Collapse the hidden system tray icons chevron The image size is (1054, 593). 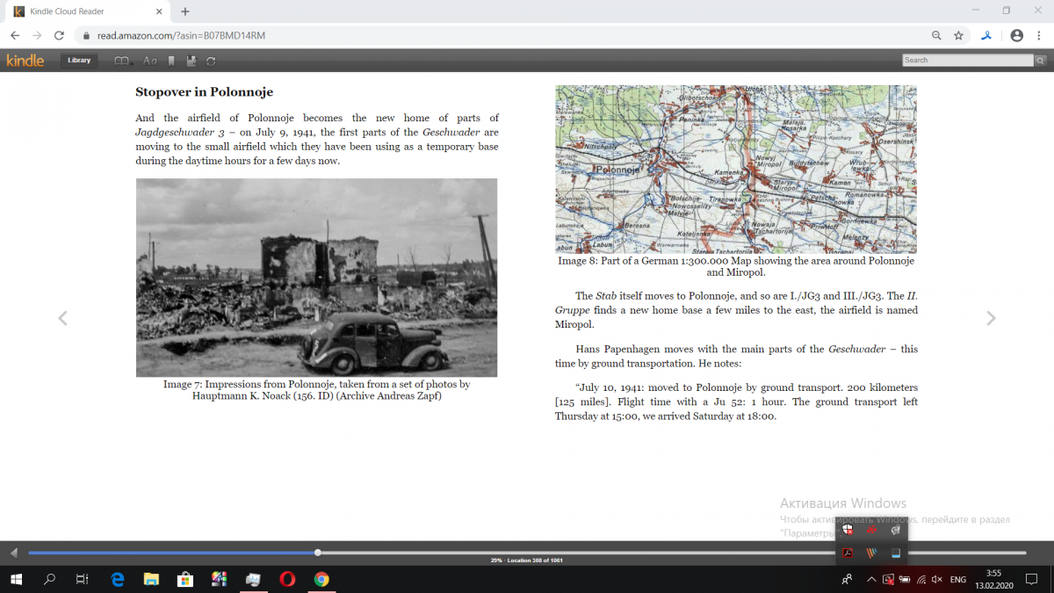[x=871, y=580]
